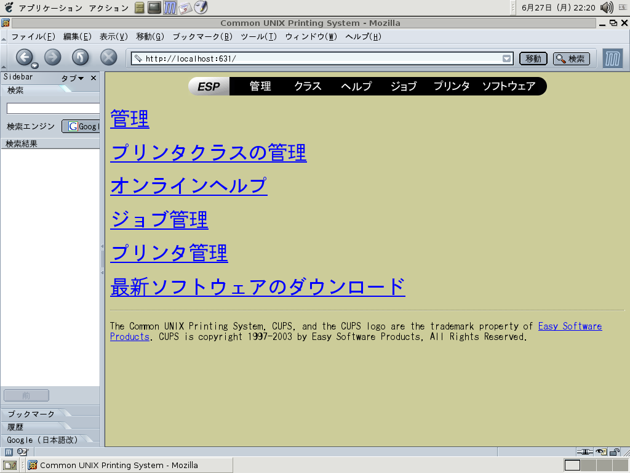This screenshot has width=630, height=473.
Task: Click the ESP logo in the navigation bar
Action: (209, 86)
